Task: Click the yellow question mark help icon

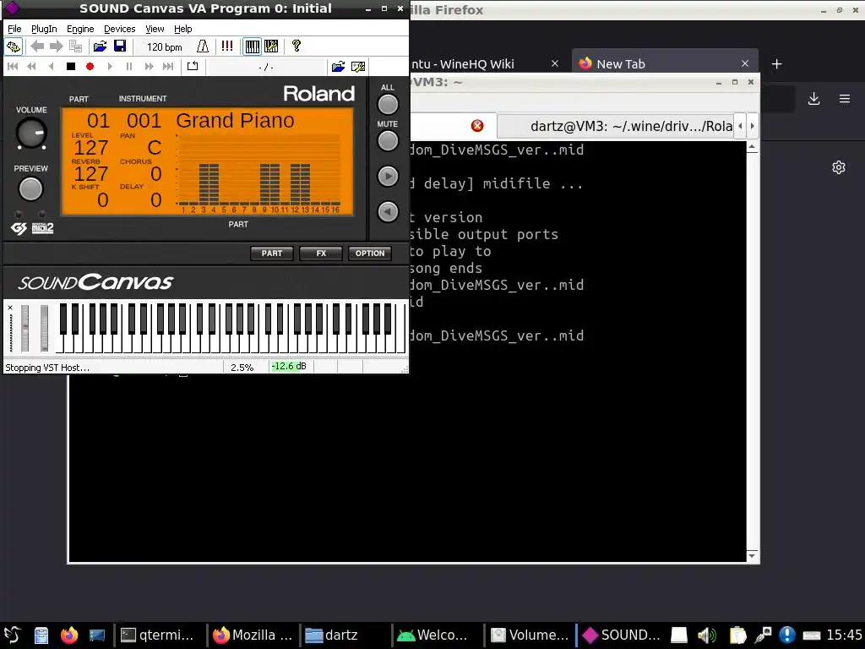Action: tap(296, 46)
